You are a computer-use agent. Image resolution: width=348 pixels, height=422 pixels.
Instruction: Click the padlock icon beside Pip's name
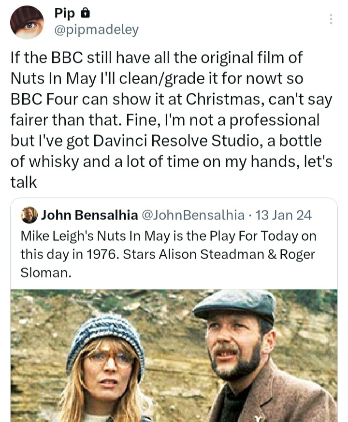[84, 14]
